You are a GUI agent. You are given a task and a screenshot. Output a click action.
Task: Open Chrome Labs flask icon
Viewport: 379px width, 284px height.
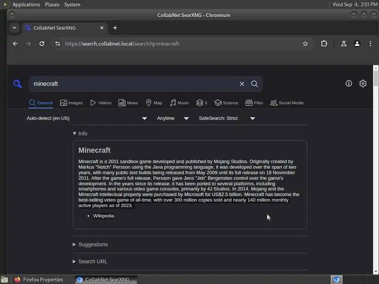click(344, 44)
